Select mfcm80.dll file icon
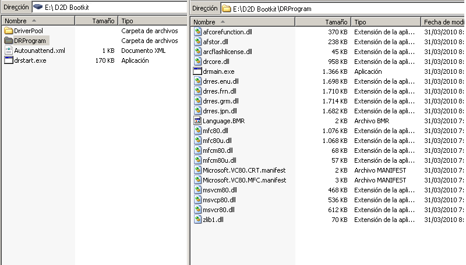Viewport: 466px width, 265px height. click(x=197, y=151)
